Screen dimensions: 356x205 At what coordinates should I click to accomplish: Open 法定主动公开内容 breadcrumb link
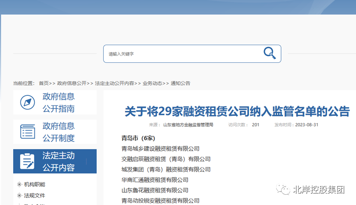(114, 83)
